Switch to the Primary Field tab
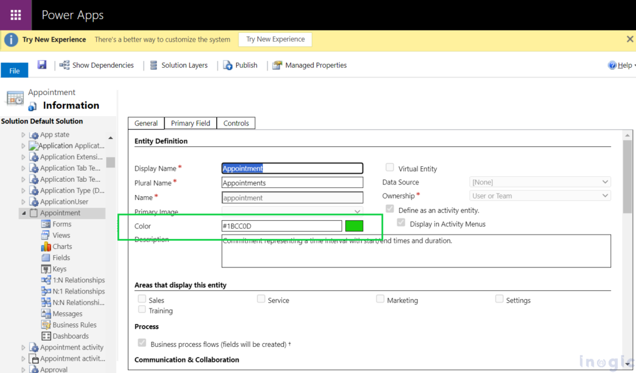The width and height of the screenshot is (636, 373). coord(191,123)
